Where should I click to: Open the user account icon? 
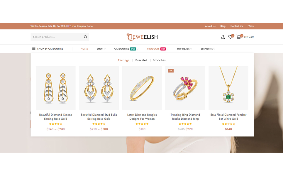point(223,37)
